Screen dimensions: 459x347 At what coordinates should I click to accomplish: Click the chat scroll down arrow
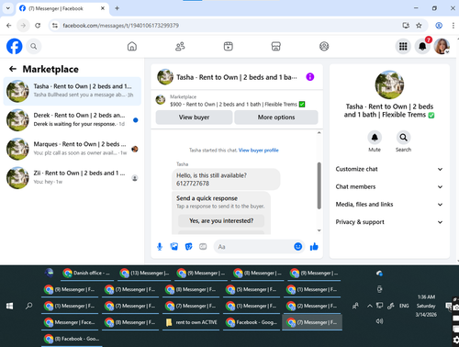click(x=319, y=230)
